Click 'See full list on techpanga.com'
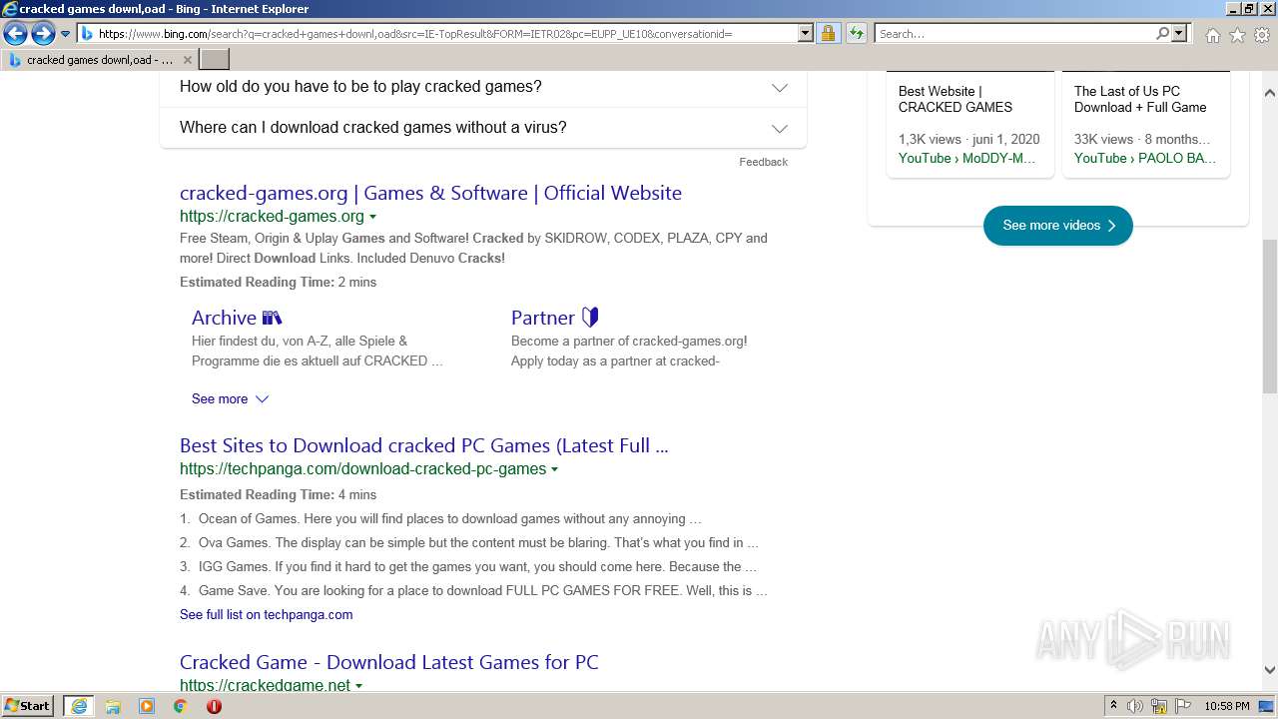 (266, 614)
